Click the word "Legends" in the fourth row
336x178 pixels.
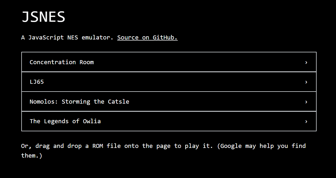(56, 121)
